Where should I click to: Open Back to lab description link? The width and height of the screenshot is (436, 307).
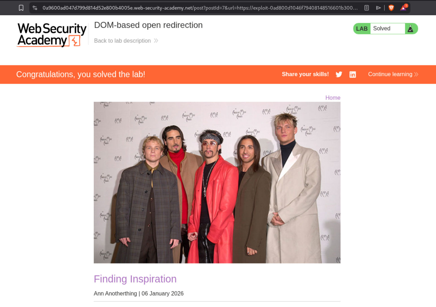pos(122,41)
